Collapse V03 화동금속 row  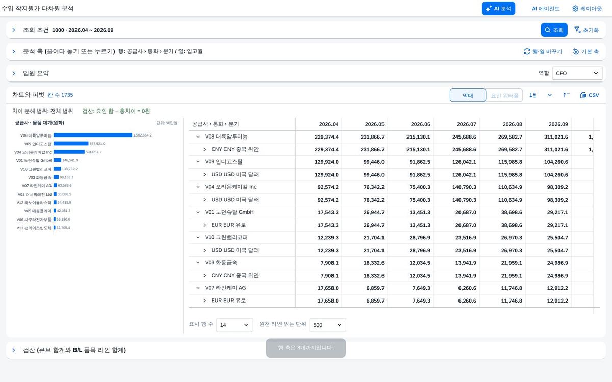[198, 263]
